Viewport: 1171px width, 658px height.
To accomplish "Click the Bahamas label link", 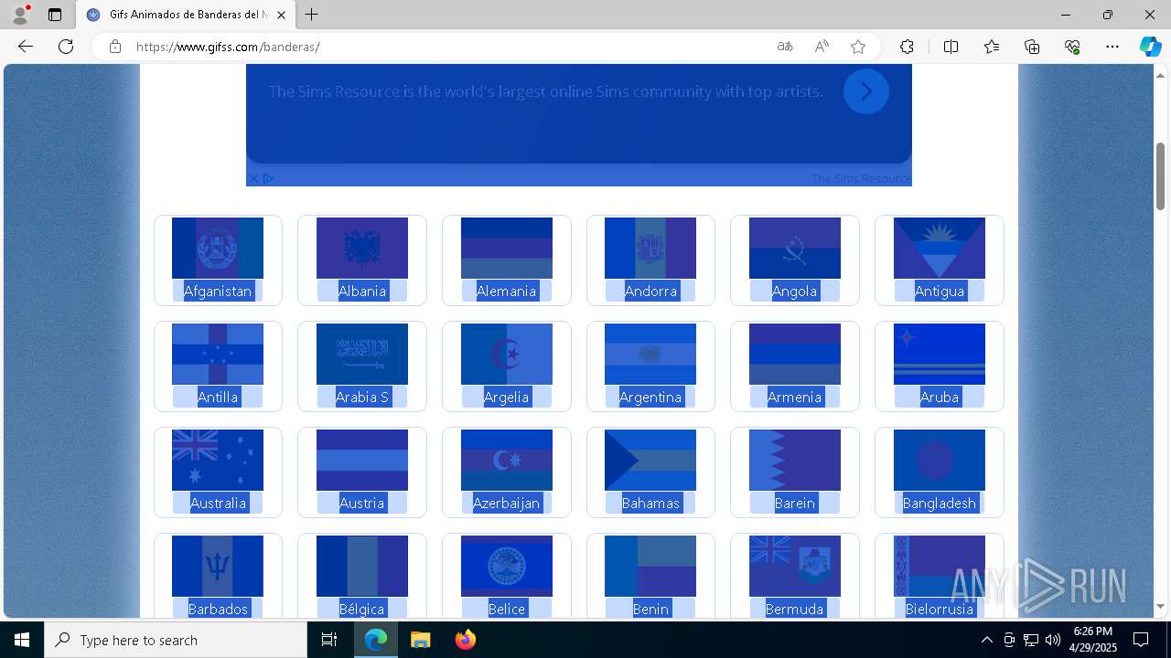I will pos(650,503).
